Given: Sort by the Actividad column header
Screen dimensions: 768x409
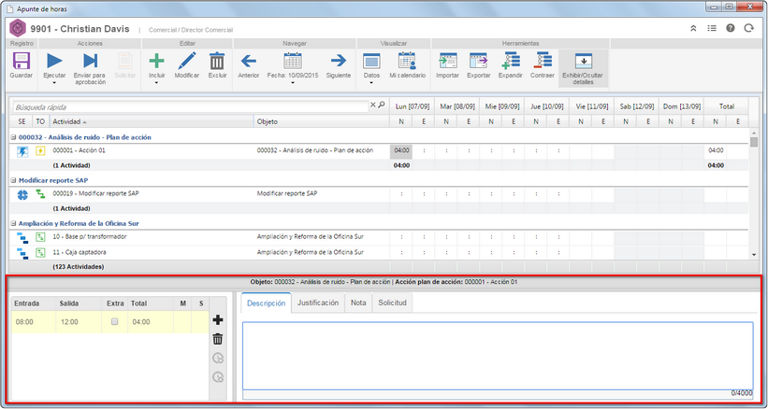Looking at the screenshot, I should (151, 121).
